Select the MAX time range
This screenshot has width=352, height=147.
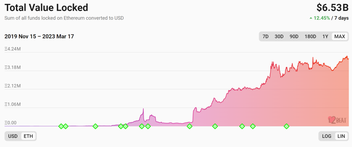tap(340, 37)
